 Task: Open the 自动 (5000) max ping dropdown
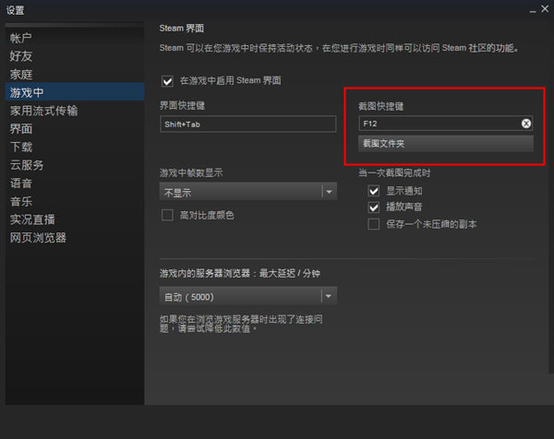tap(248, 296)
